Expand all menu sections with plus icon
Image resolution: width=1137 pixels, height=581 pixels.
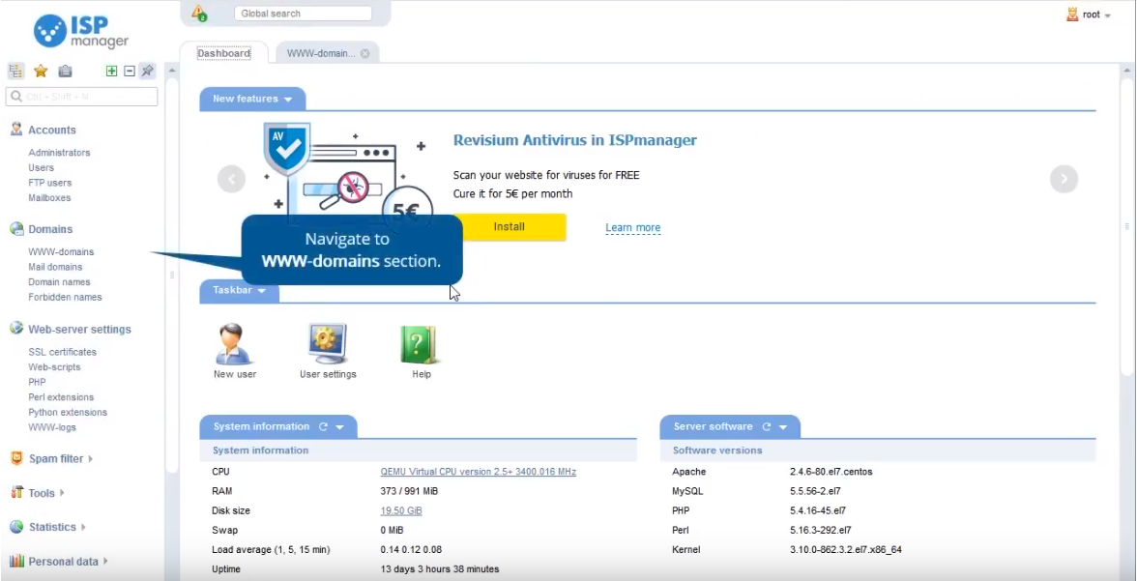pos(112,72)
